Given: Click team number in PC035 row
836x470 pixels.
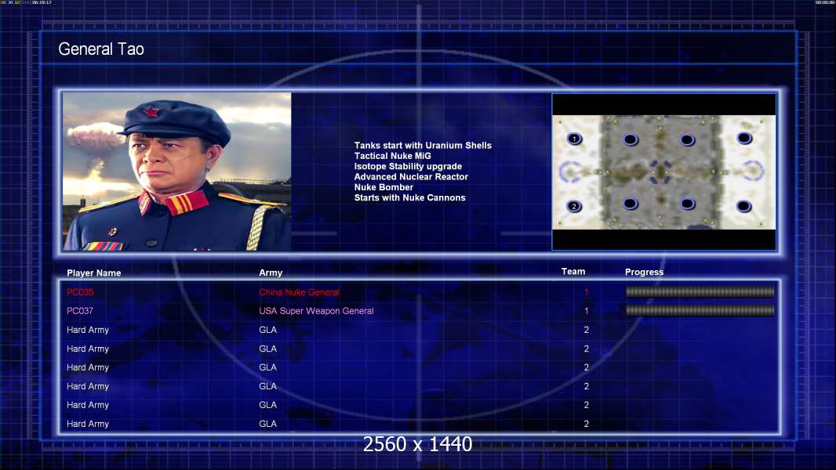Looking at the screenshot, I should coord(587,292).
